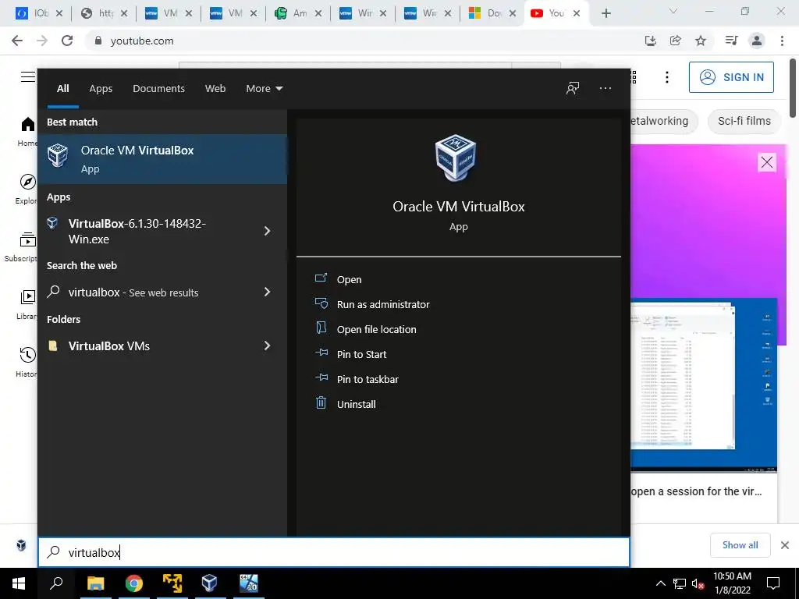The height and width of the screenshot is (599, 799).
Task: Expand arrow for VirtualBox VMs folder
Action: point(267,346)
